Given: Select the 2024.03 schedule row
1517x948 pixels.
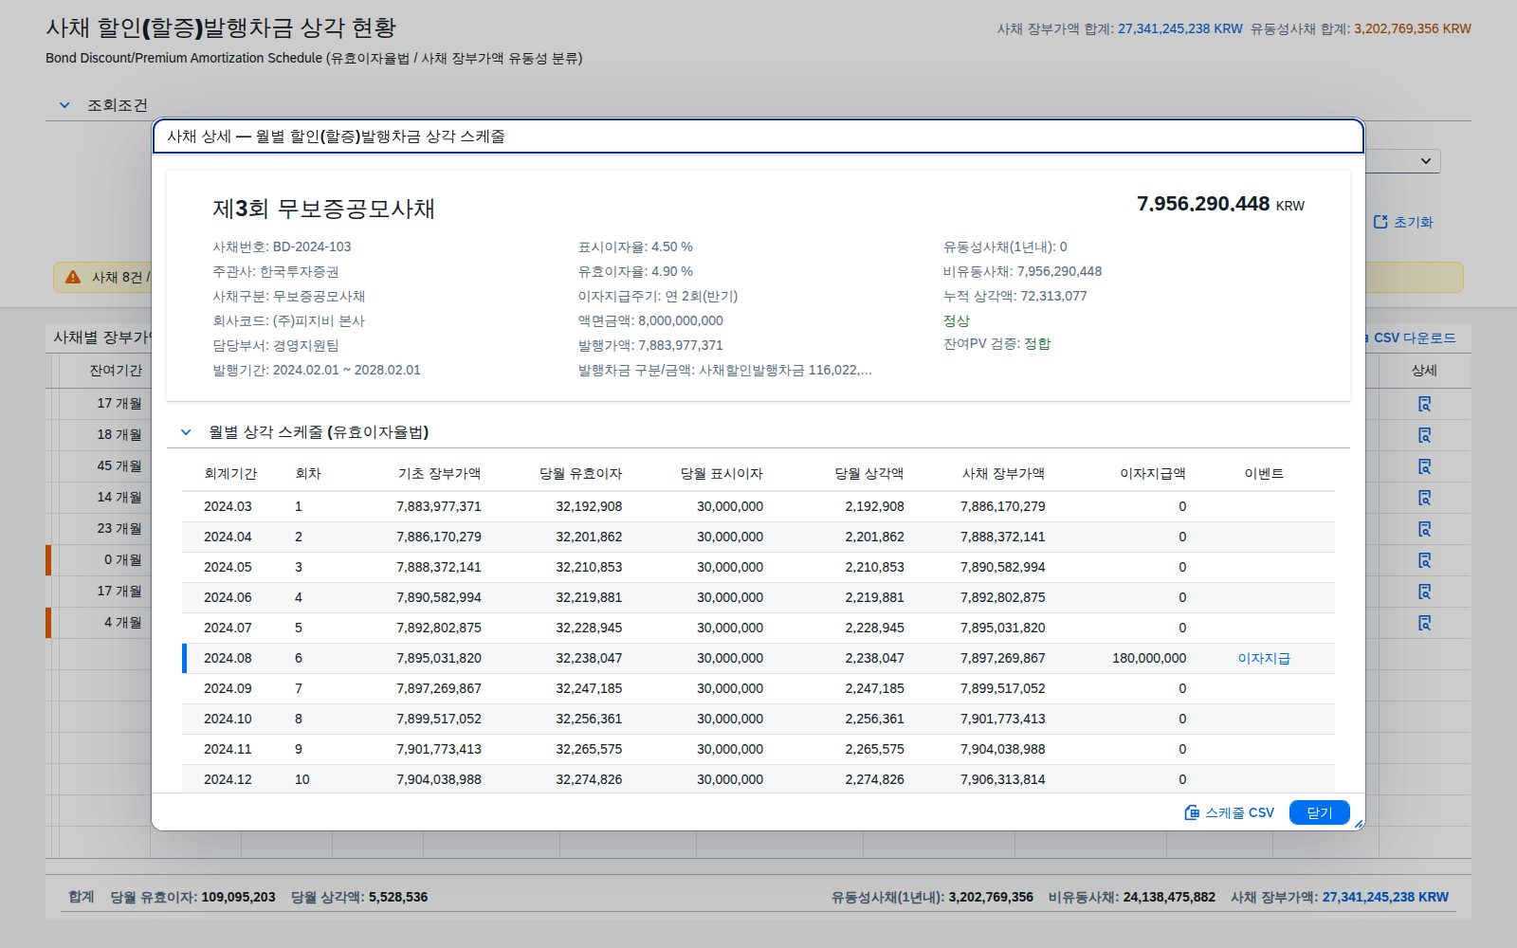Looking at the screenshot, I should tap(758, 506).
